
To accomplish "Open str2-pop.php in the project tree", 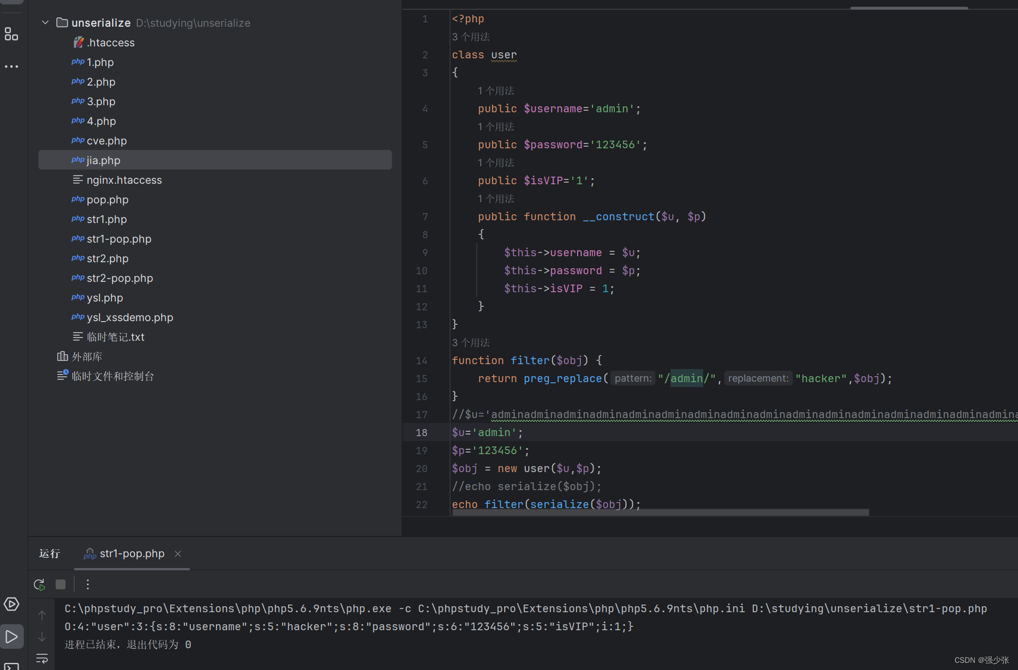I will coord(120,278).
